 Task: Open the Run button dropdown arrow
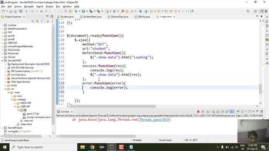(87, 11)
